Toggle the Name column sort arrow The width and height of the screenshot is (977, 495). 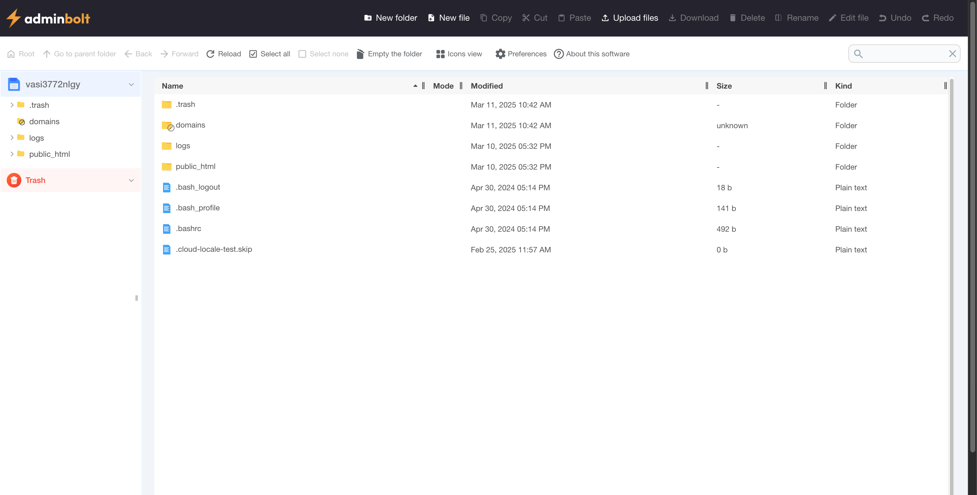click(x=415, y=86)
